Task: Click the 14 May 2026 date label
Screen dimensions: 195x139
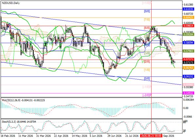Action: pos(80,136)
